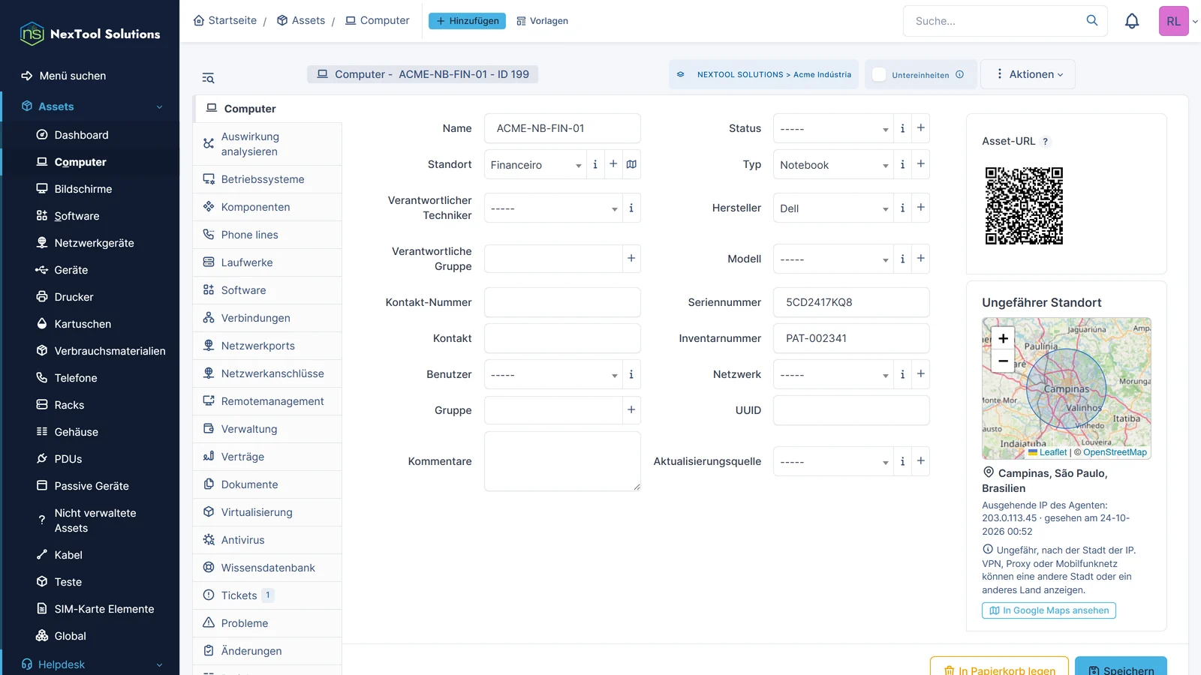Show Asset-URL help question mark
The width and height of the screenshot is (1201, 675).
[1045, 141]
